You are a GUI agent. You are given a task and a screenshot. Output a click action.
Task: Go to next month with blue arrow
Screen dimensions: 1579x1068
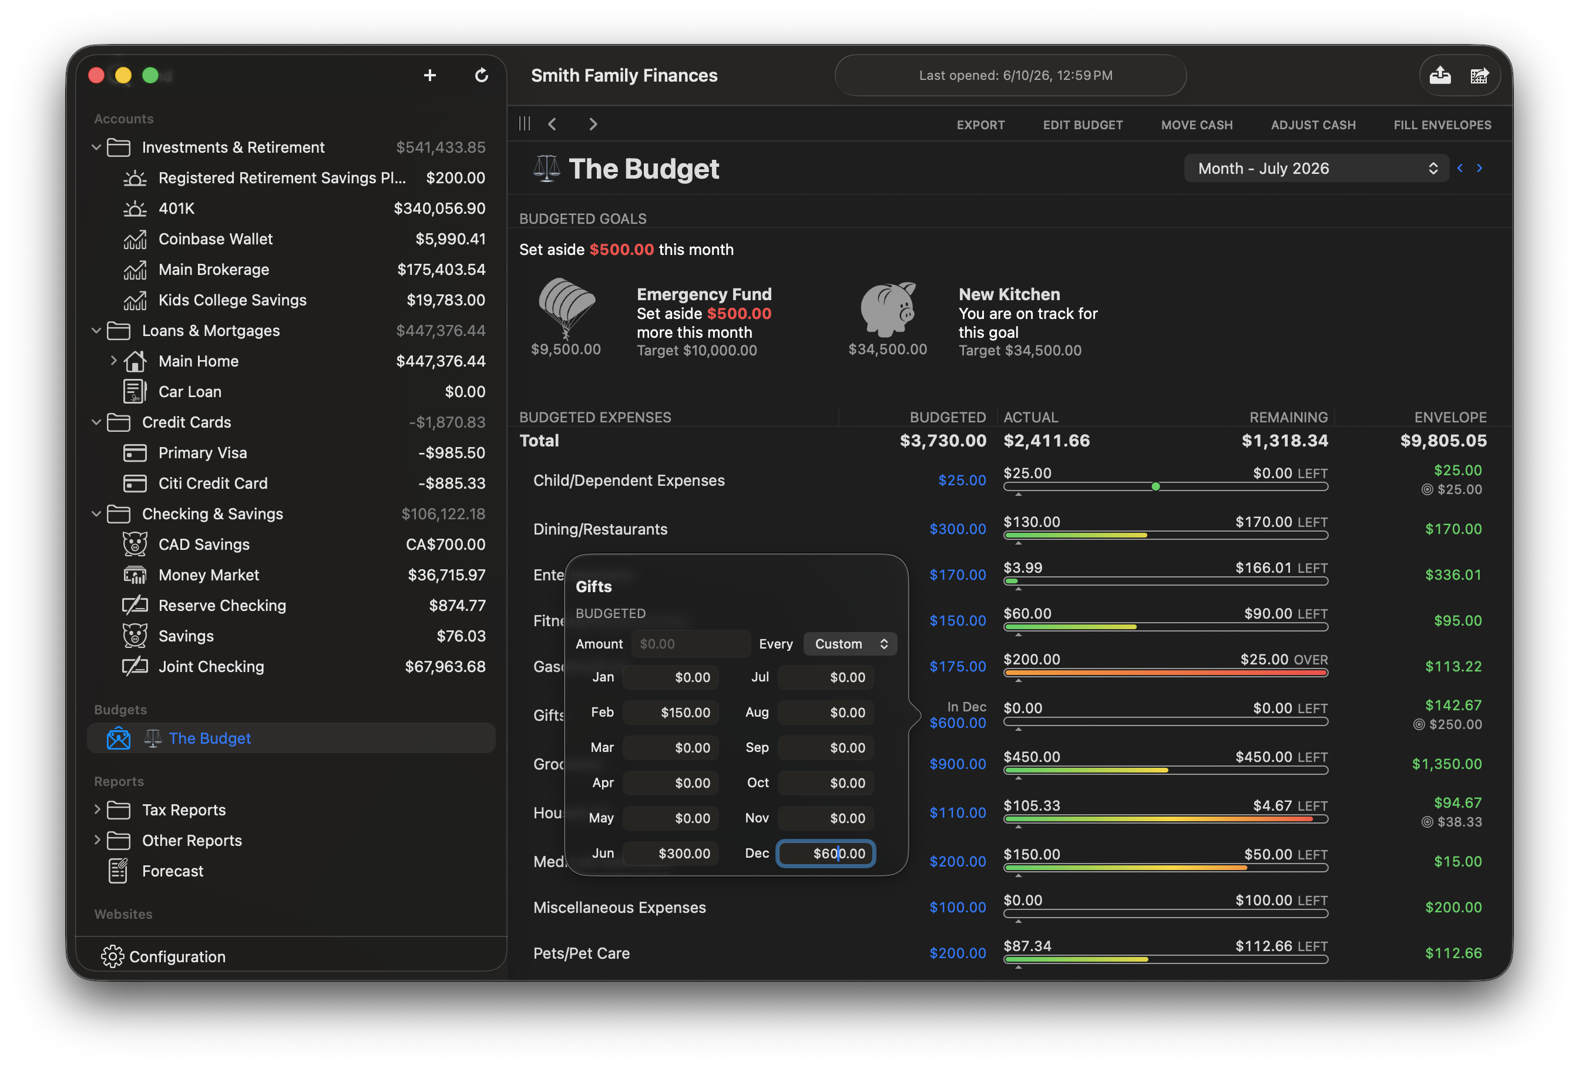(1479, 169)
